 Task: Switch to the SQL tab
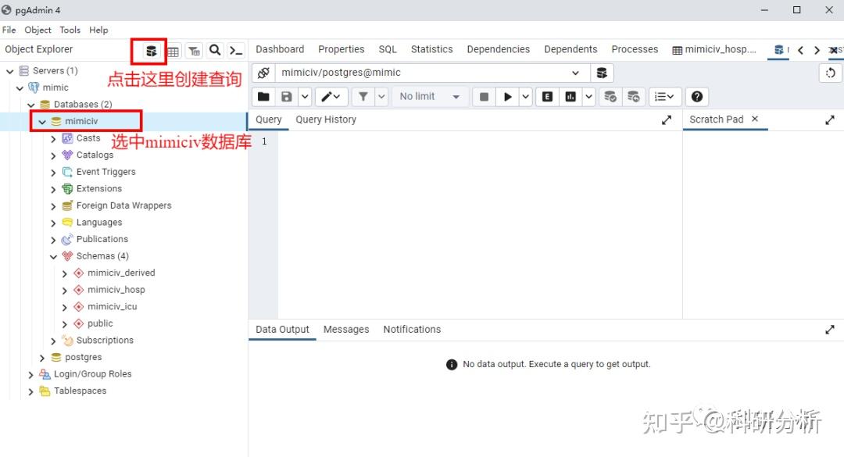point(388,49)
